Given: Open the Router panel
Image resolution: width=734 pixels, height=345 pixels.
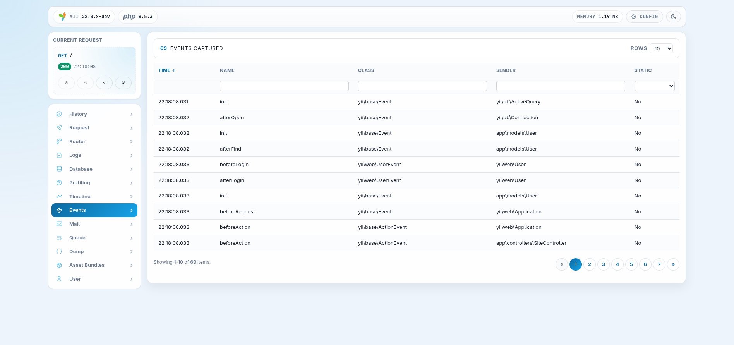Looking at the screenshot, I should pos(94,141).
